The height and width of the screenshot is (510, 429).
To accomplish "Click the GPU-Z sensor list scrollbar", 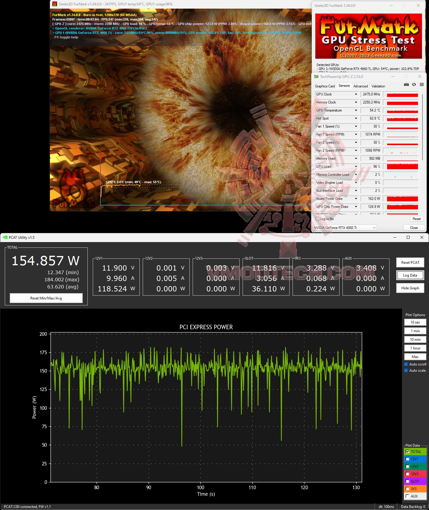I will tap(422, 128).
